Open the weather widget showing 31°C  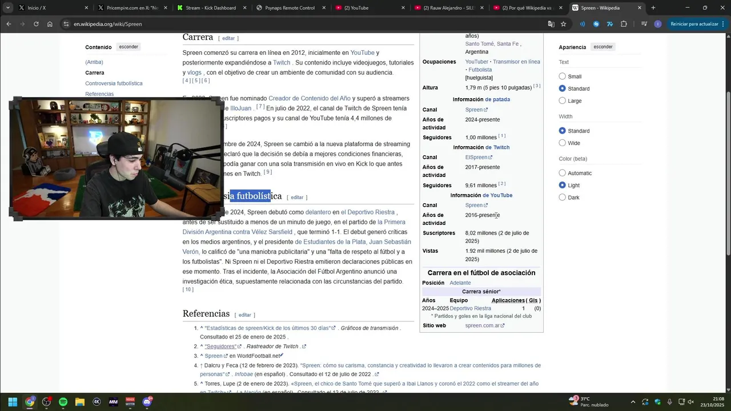(588, 402)
